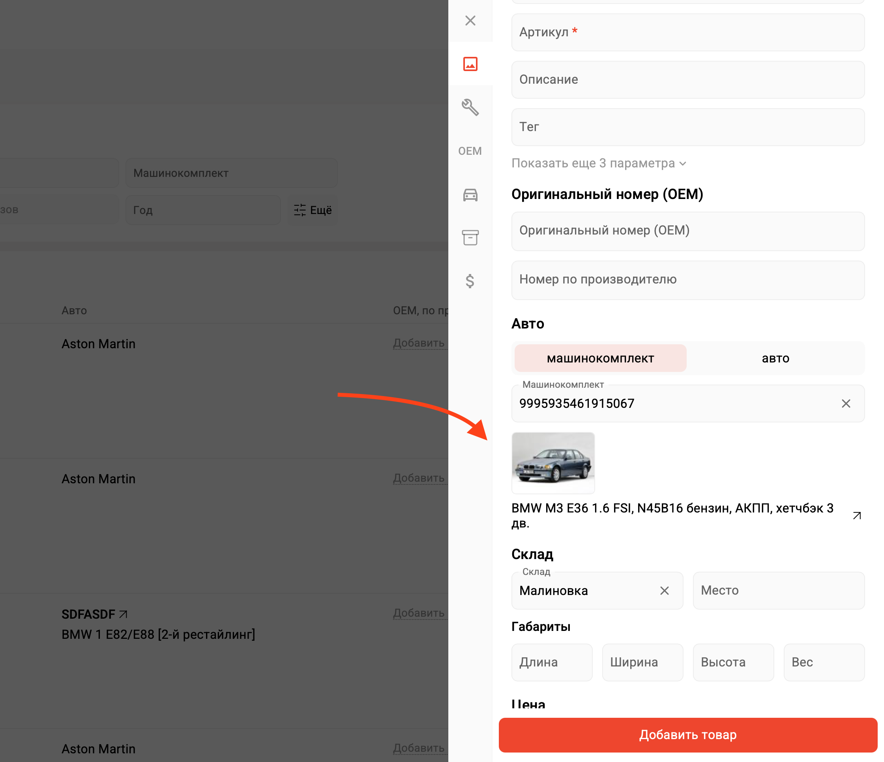Viewport: 884px width, 762px height.
Task: Clear the Малиновка warehouse selection
Action: [664, 591]
